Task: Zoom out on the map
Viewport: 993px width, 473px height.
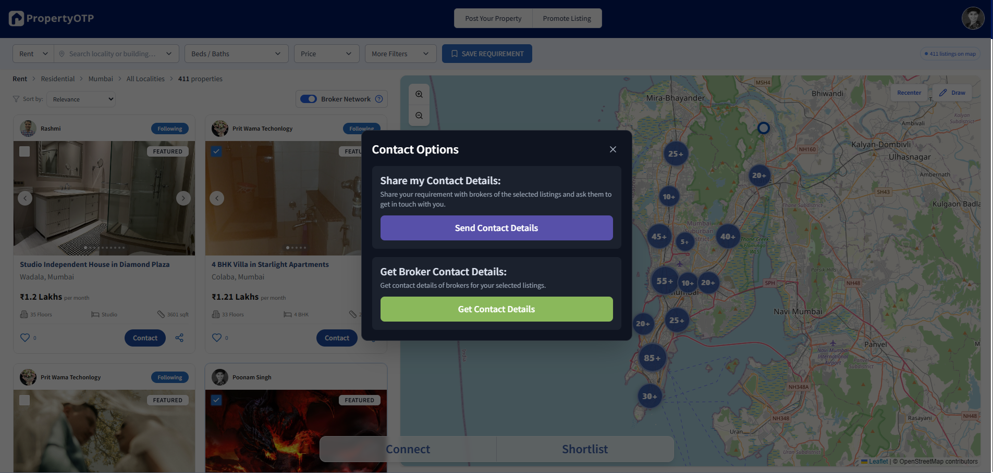Action: click(419, 116)
